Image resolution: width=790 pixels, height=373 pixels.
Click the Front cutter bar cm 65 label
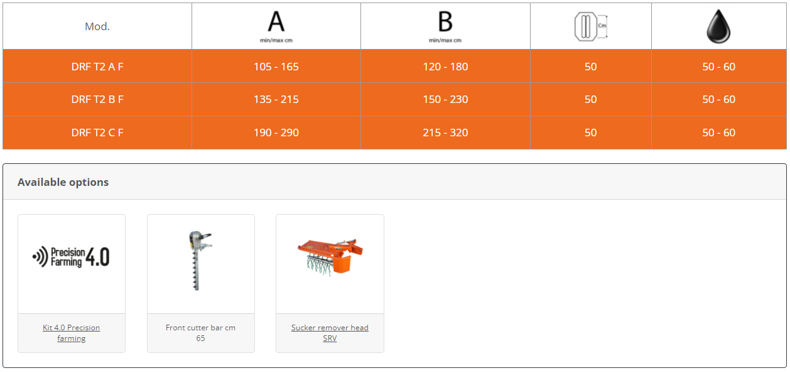click(x=201, y=333)
